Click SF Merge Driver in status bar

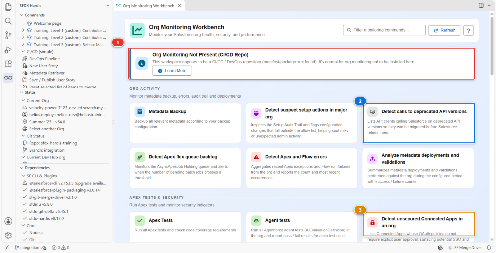[465, 248]
